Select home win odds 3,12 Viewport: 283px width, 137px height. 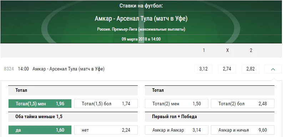pos(203,69)
